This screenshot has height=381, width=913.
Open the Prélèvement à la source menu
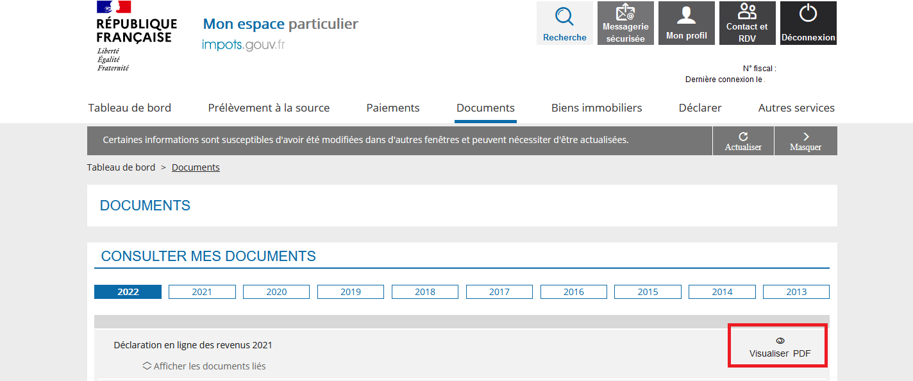269,108
